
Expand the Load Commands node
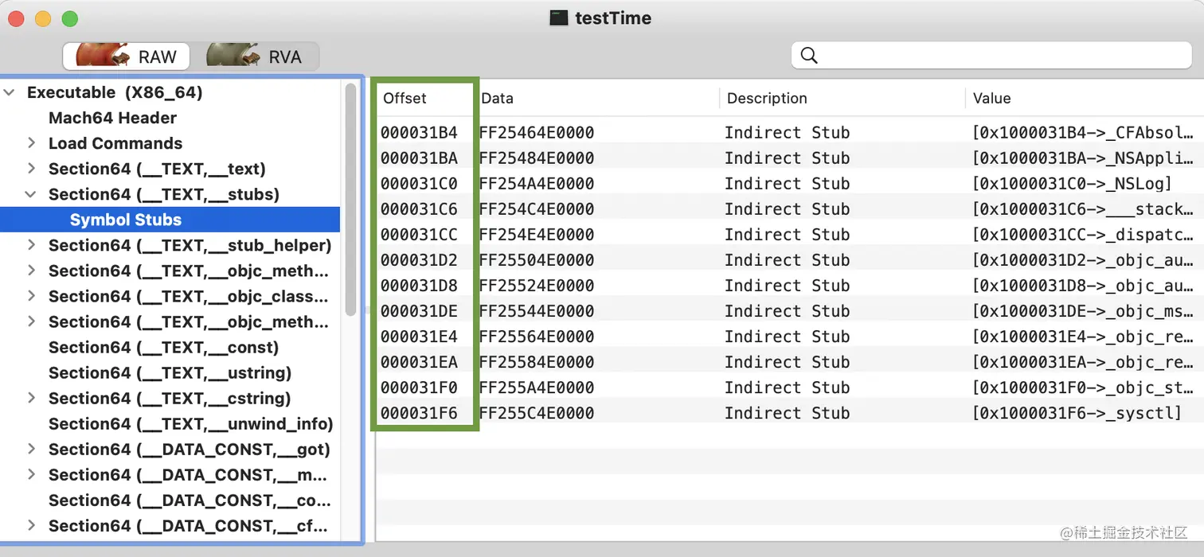32,143
